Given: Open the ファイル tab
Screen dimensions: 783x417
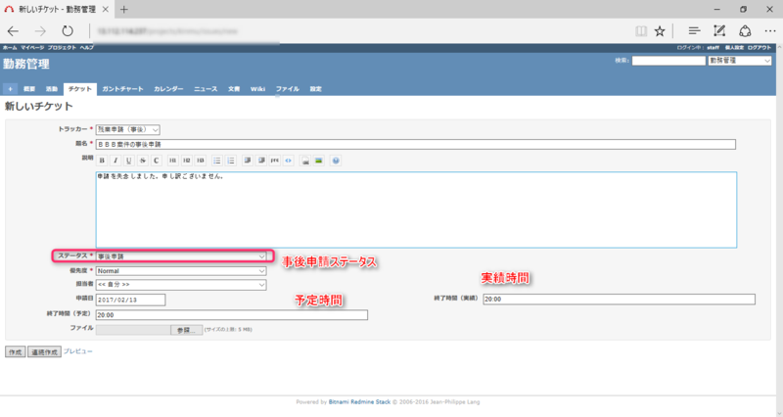Looking at the screenshot, I should click(x=288, y=89).
